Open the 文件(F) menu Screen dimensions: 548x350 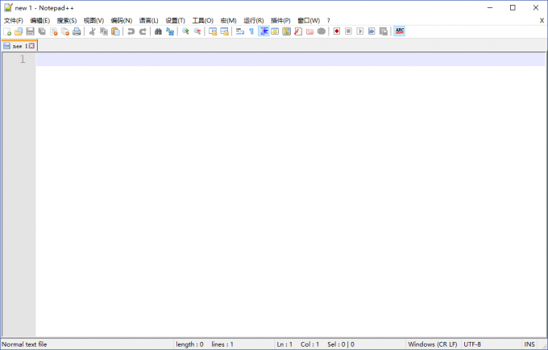(x=13, y=21)
